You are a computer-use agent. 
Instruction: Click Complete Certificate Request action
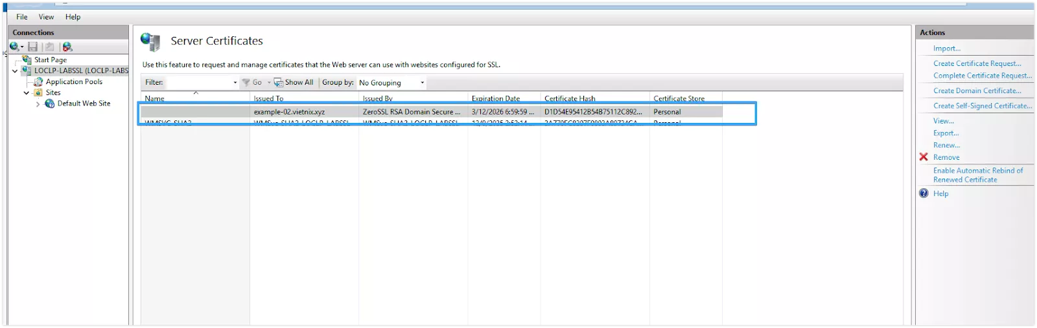(x=982, y=76)
